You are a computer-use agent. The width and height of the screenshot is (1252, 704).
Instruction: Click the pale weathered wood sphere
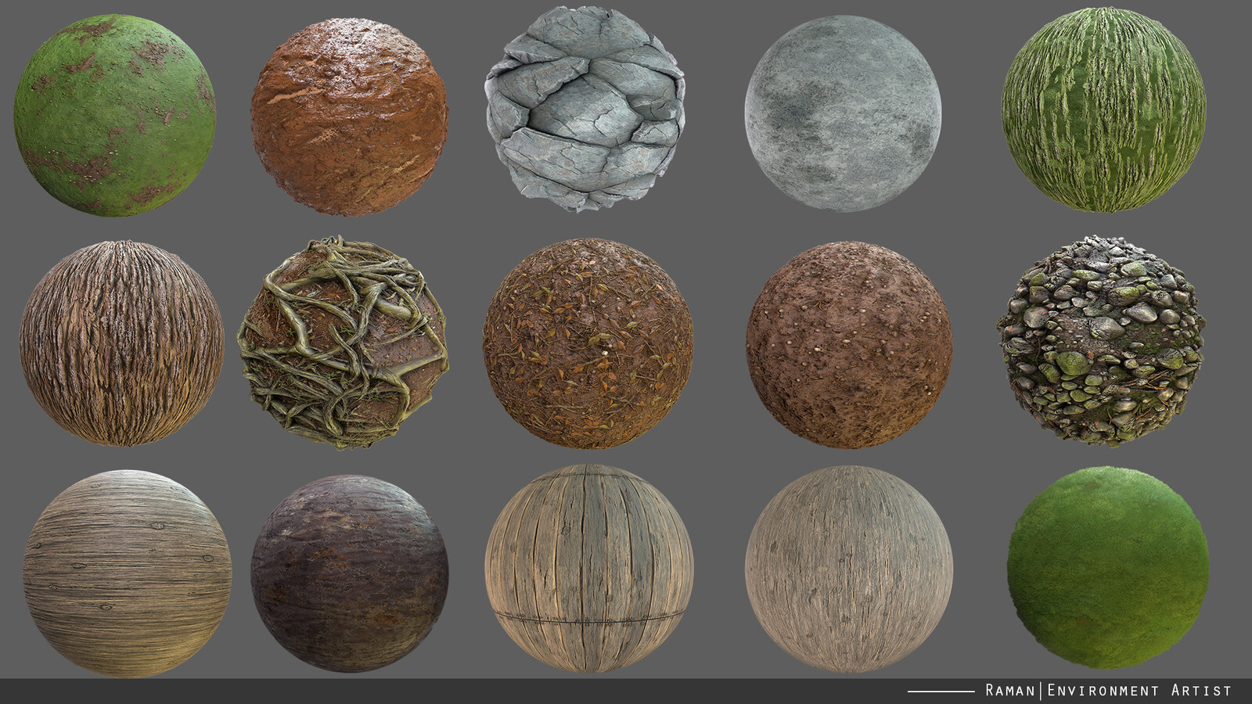[x=849, y=569]
